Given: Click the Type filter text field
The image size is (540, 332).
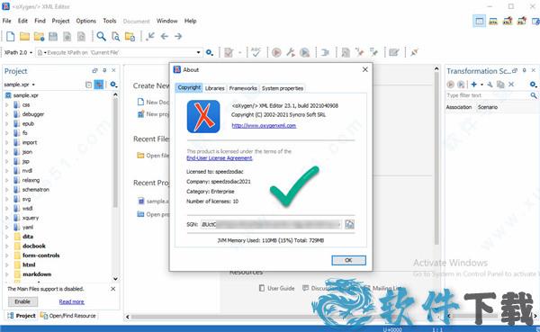Looking at the screenshot, I should 487,95.
